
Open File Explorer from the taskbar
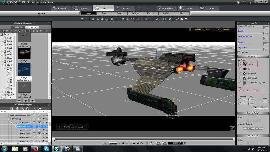click(15, 149)
